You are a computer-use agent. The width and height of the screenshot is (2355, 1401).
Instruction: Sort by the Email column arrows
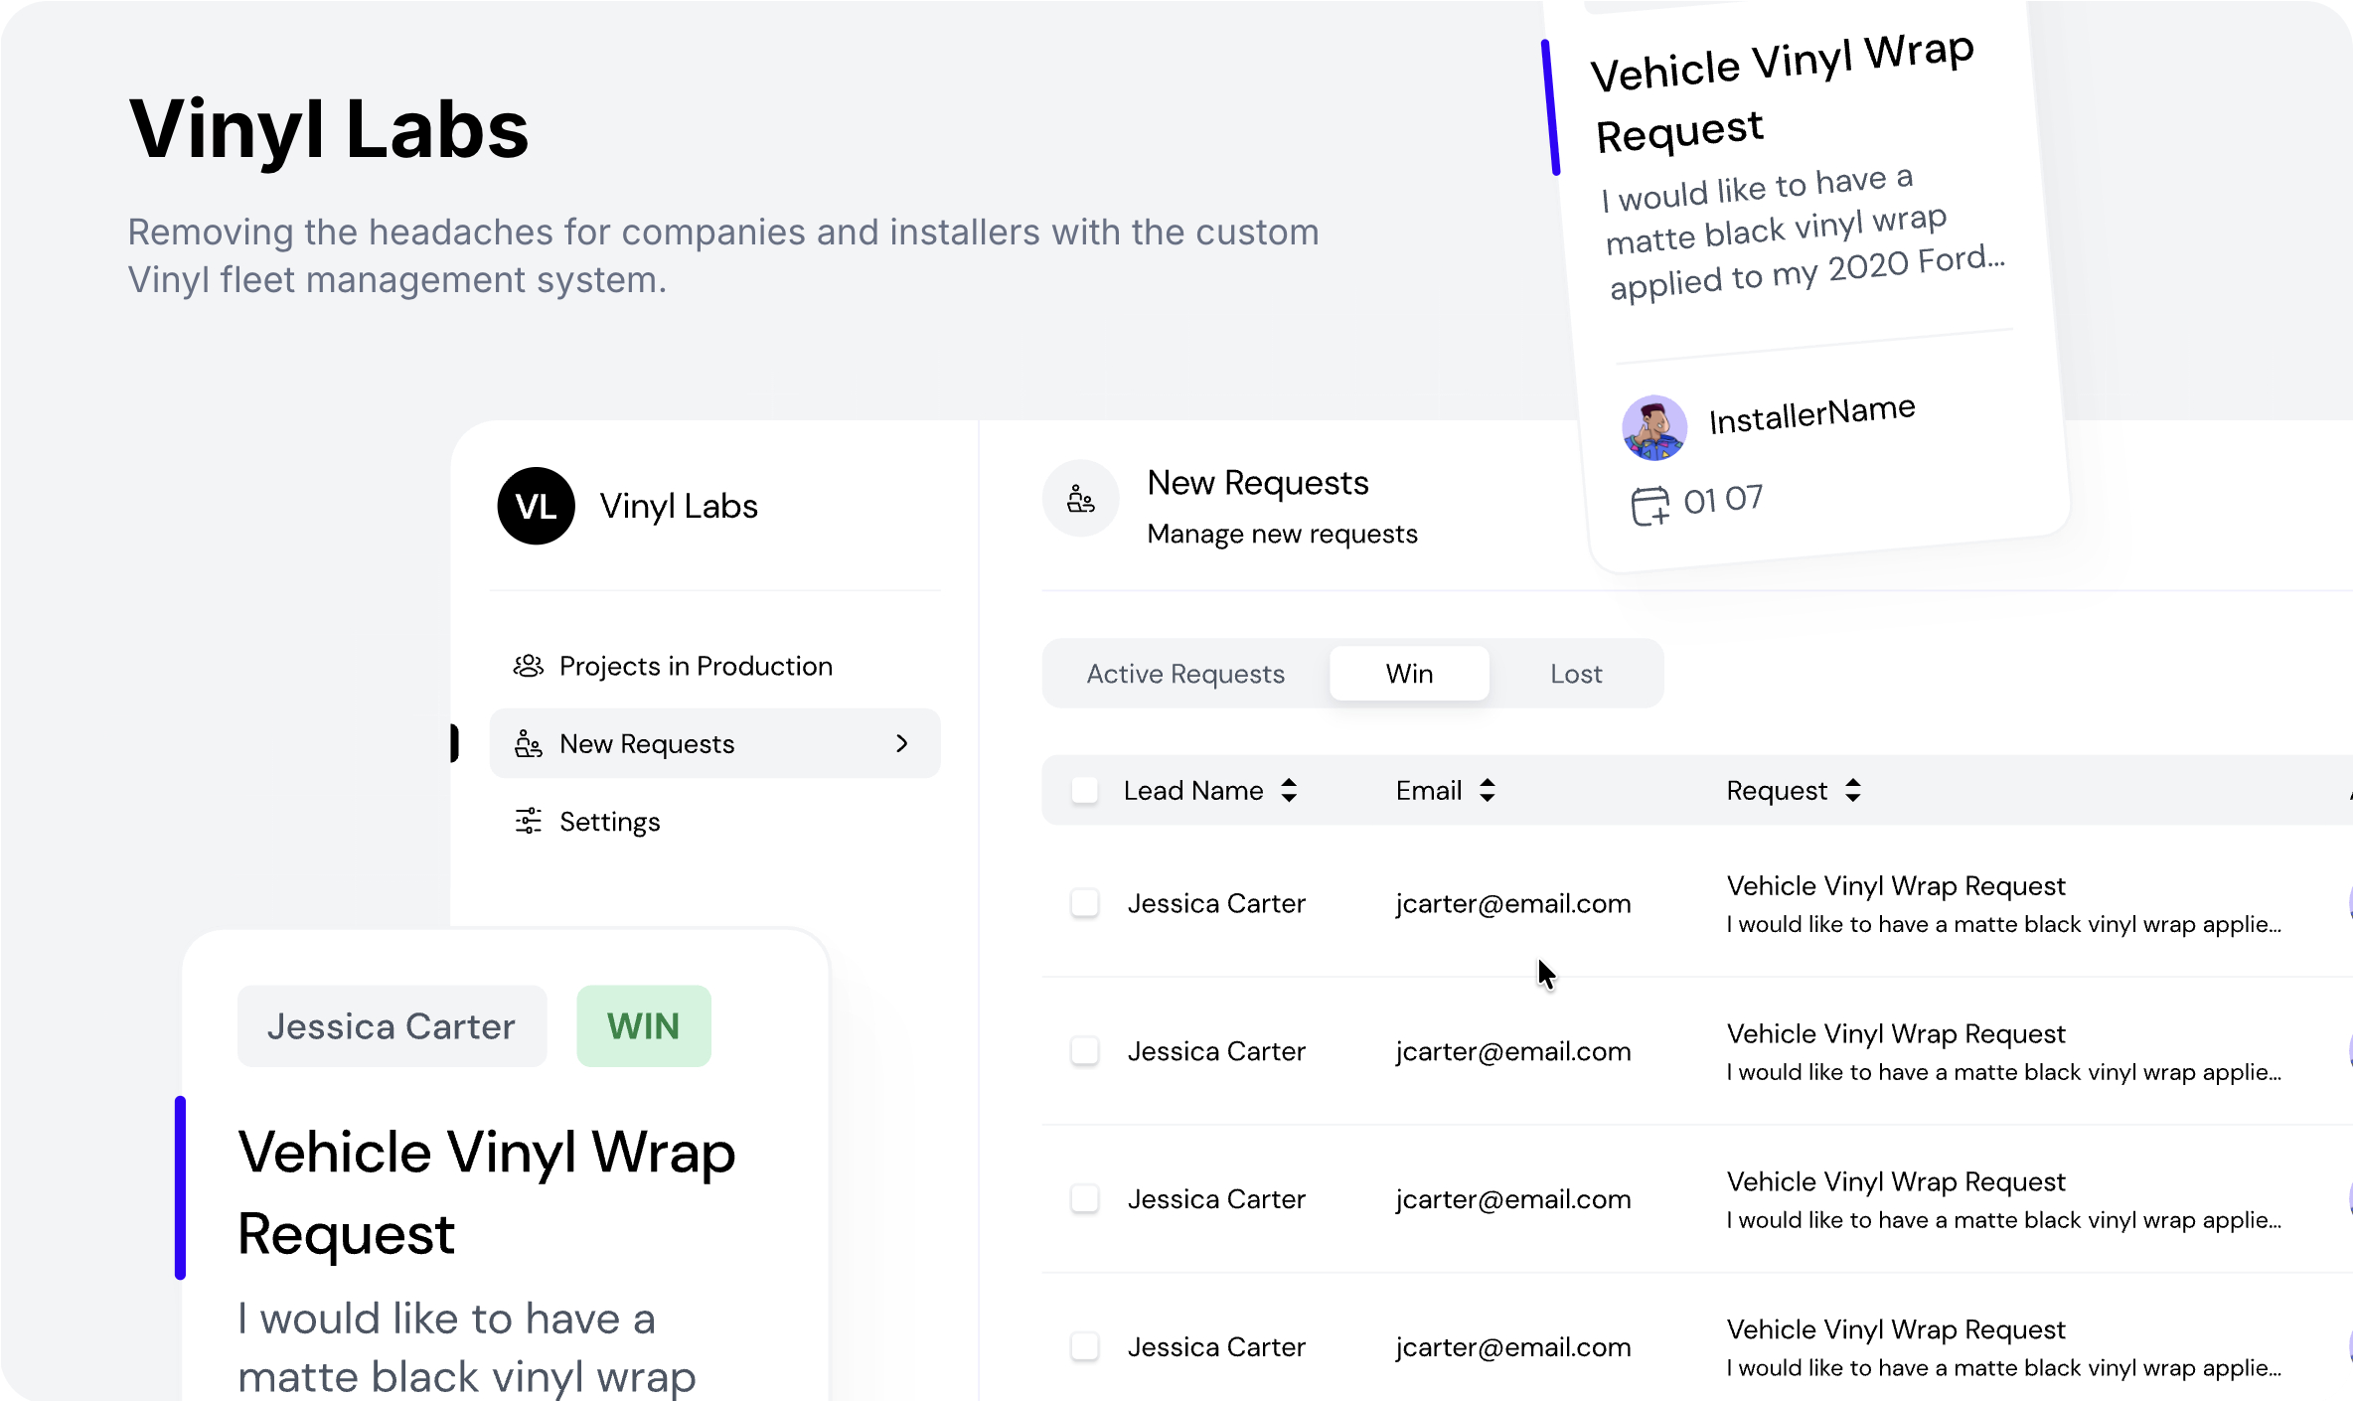click(1487, 790)
